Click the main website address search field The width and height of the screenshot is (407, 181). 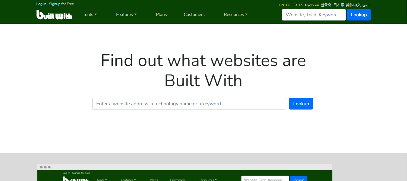189,103
